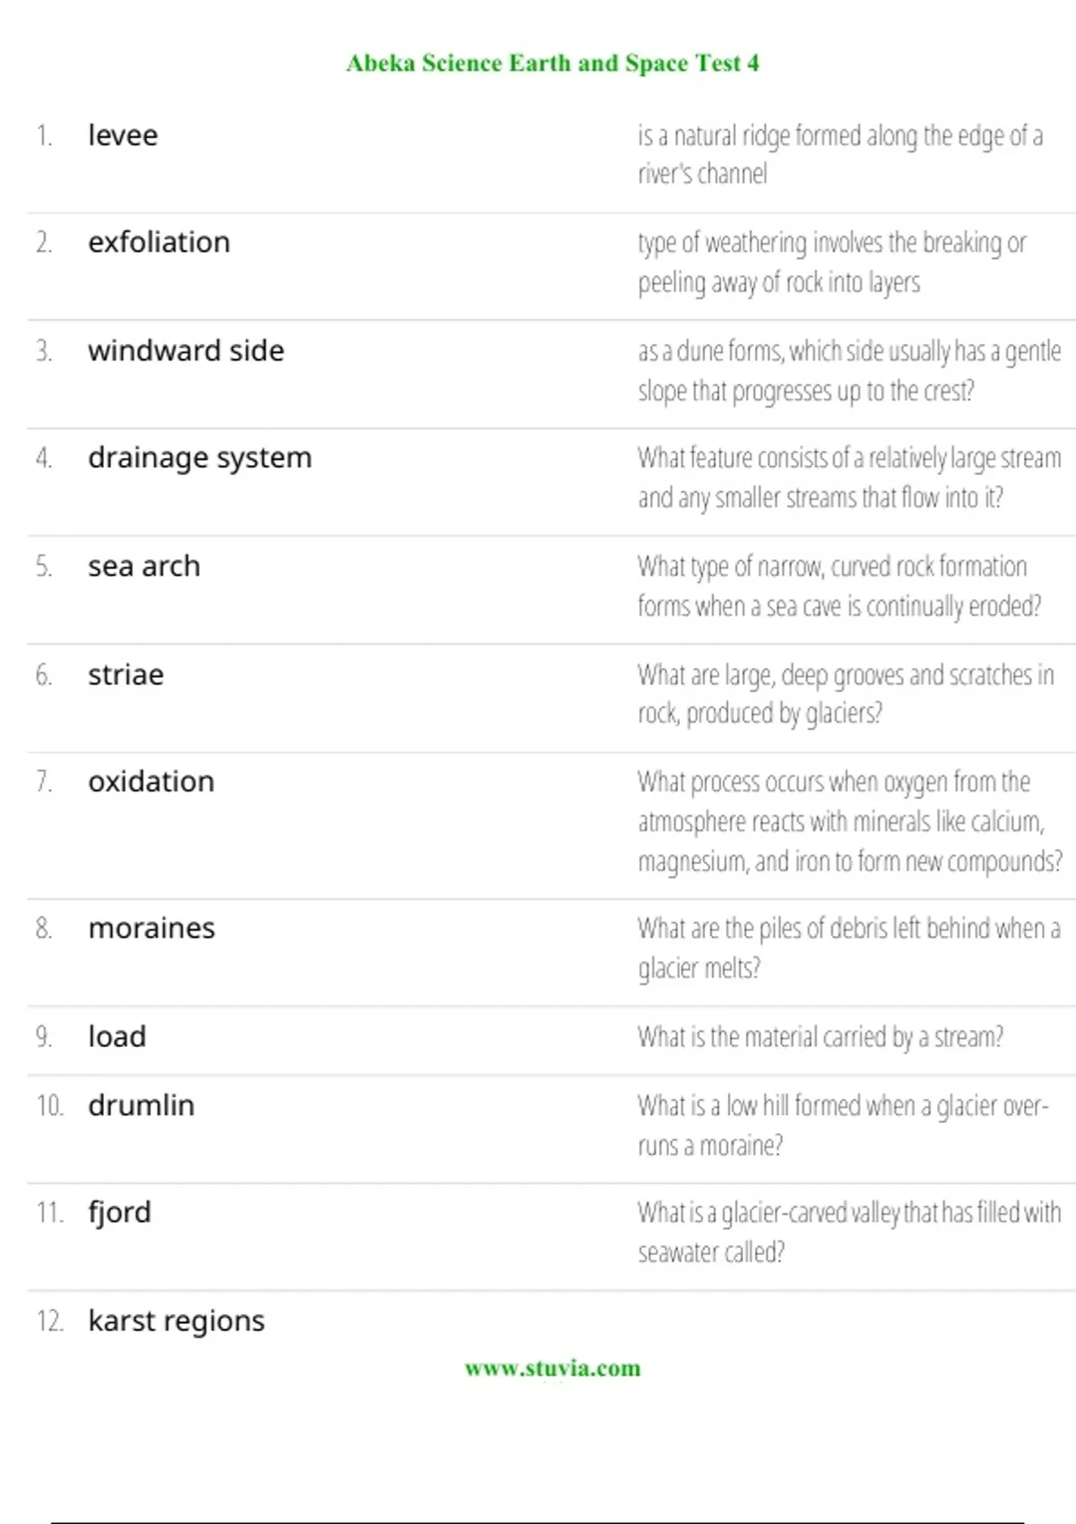This screenshot has height=1524, width=1076.
Task: Select the "windward side" term
Action: pos(186,351)
